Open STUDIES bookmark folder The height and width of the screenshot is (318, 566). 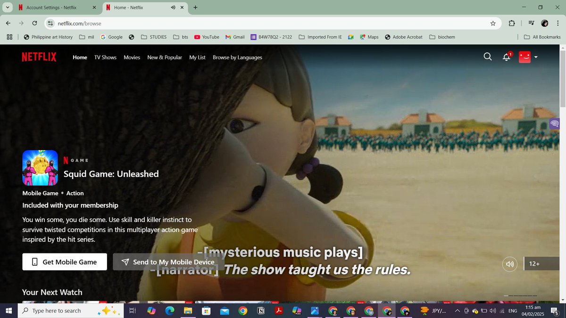[x=154, y=37]
